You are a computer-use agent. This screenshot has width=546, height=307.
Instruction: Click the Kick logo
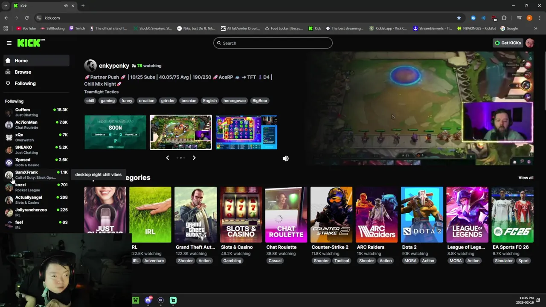31,43
